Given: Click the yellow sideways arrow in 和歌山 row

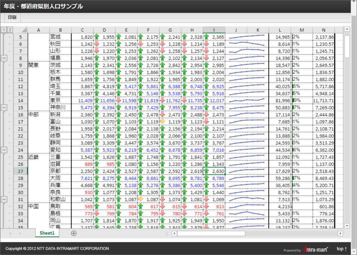Looking at the screenshot, I should 140,199.
